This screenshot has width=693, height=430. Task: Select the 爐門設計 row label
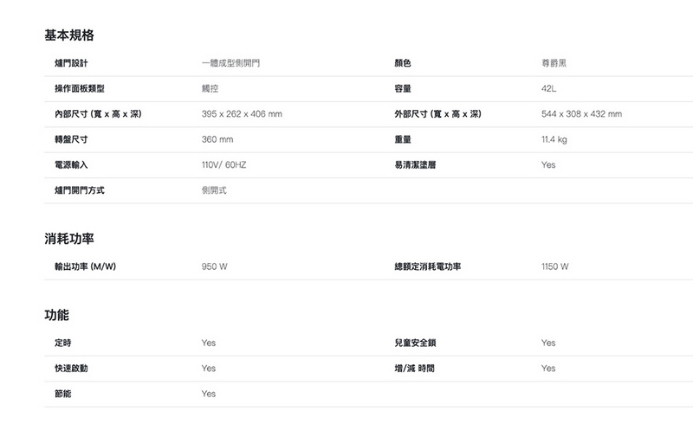coord(70,64)
